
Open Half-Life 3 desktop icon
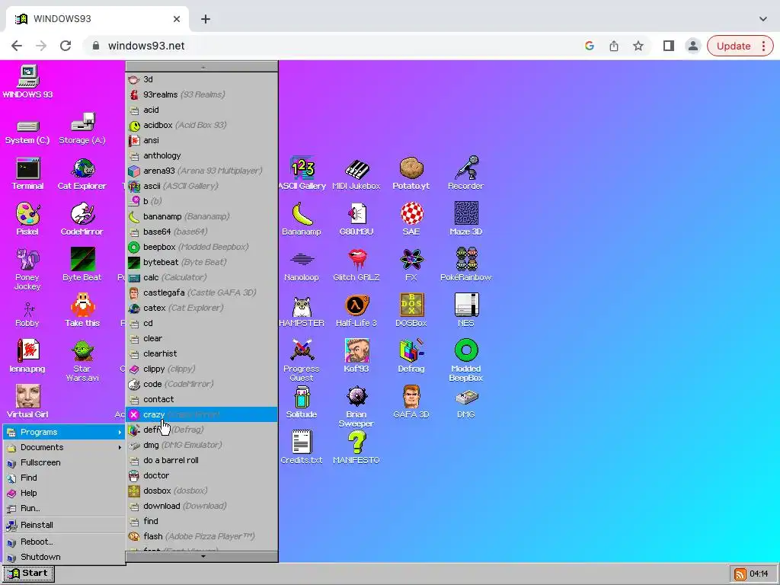[356, 311]
